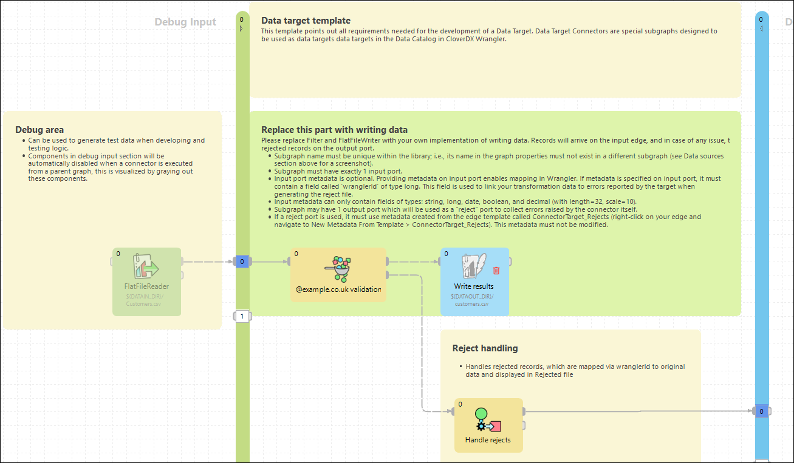
Task: Click the Reject handling note title
Action: pyautogui.click(x=485, y=348)
